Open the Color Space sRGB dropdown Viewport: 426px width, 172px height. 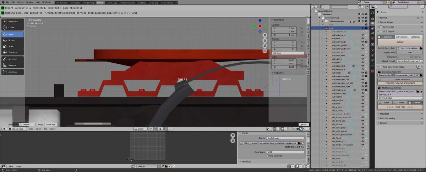[285, 152]
